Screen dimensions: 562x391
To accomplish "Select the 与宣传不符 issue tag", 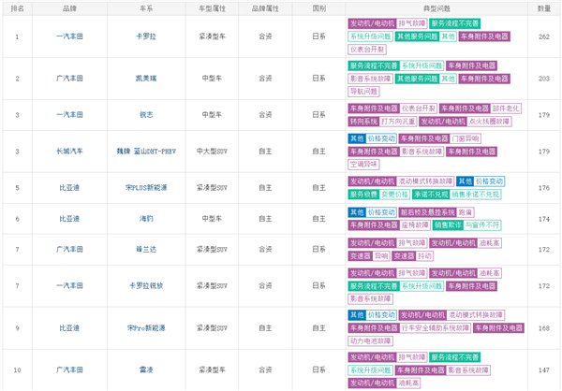I will point(482,225).
